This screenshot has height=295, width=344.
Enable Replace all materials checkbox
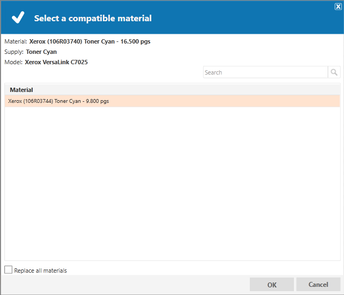pyautogui.click(x=8, y=270)
